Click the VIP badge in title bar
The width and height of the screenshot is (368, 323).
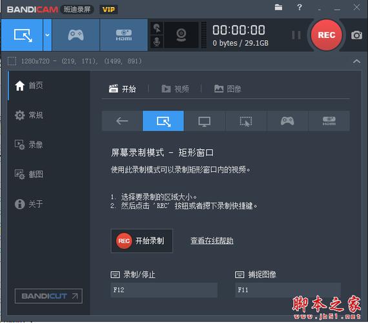tap(108, 10)
